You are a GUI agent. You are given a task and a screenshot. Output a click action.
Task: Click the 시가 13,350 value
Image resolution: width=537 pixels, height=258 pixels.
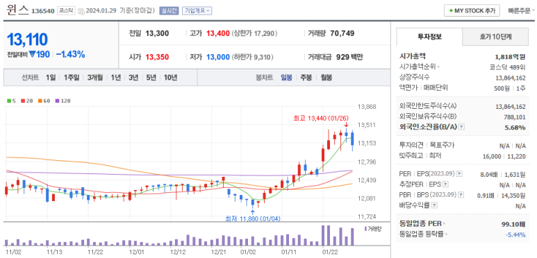(157, 57)
